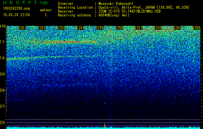The height and width of the screenshot is (129, 203).
Task: Click the Receiving antenna label
Action: coord(74,15)
